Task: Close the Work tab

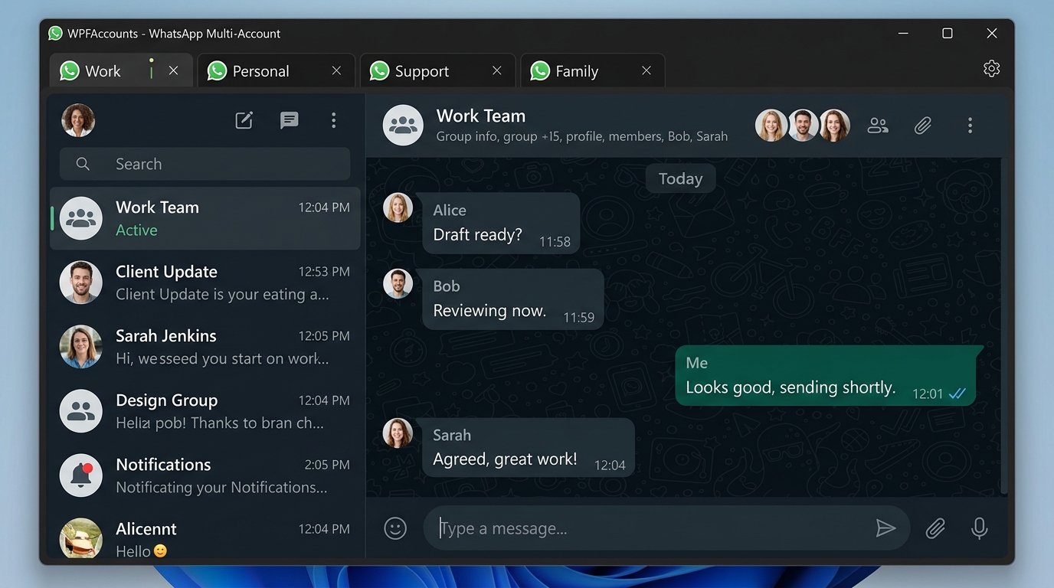Action: tap(174, 70)
